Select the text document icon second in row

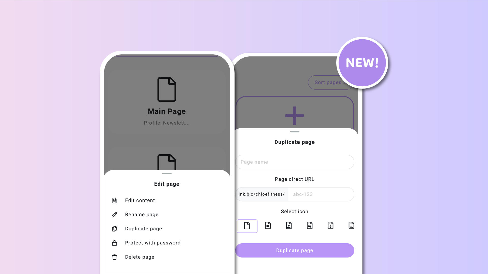268,226
